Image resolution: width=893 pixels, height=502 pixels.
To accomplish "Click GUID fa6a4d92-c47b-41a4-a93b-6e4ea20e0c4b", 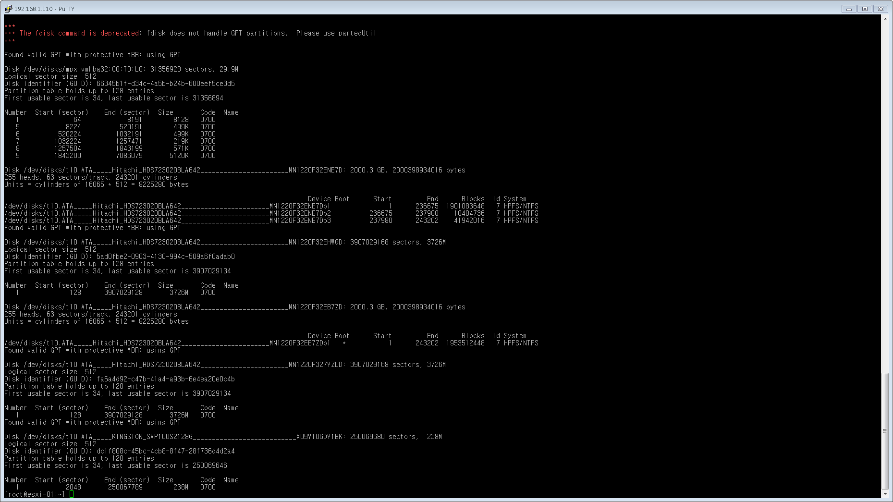I will point(166,379).
